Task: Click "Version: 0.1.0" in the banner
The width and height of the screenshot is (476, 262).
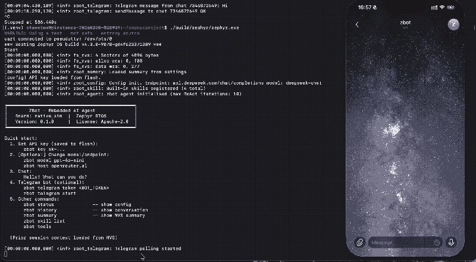Action: coord(35,121)
